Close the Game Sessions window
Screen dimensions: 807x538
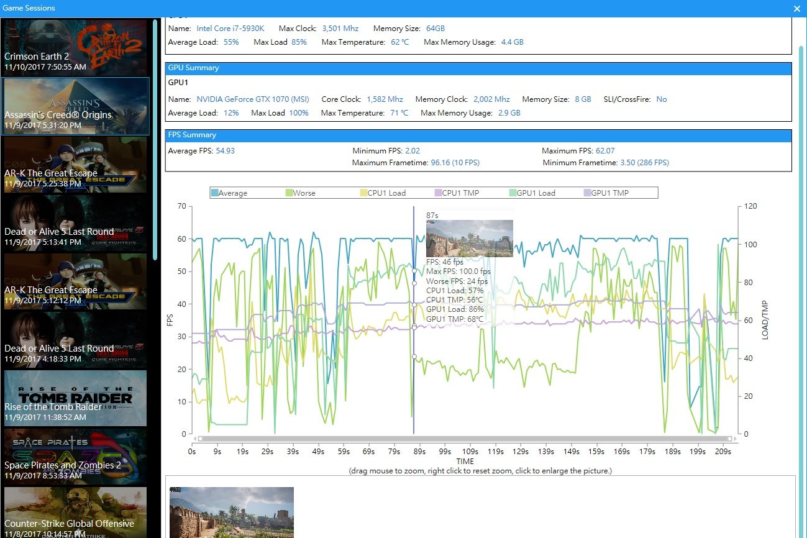[x=797, y=8]
